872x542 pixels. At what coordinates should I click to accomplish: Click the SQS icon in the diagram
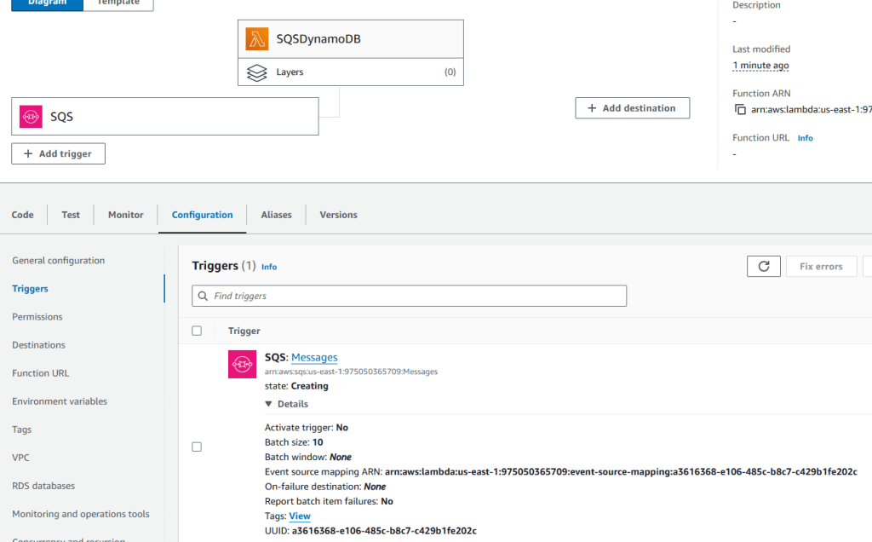pos(32,117)
